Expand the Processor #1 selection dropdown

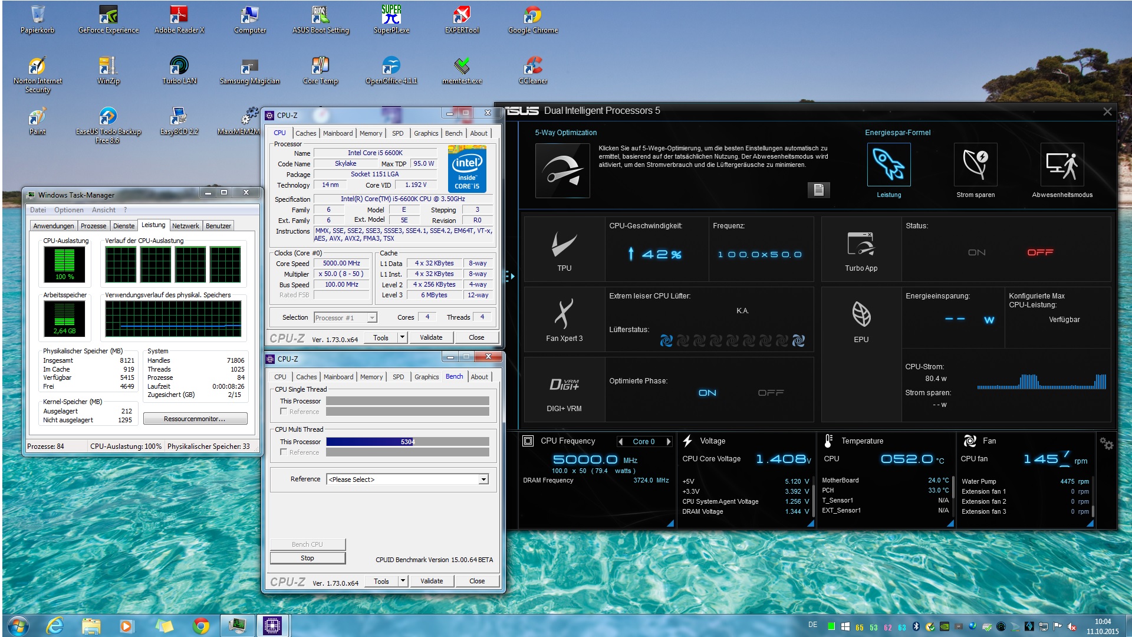tap(372, 318)
